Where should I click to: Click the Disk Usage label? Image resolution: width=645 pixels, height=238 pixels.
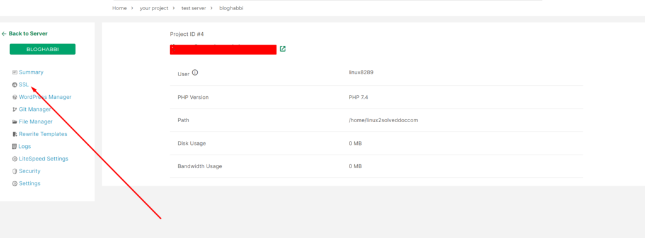tap(191, 144)
